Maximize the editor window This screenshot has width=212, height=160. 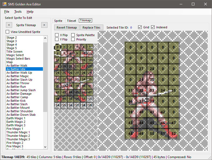[193, 4]
